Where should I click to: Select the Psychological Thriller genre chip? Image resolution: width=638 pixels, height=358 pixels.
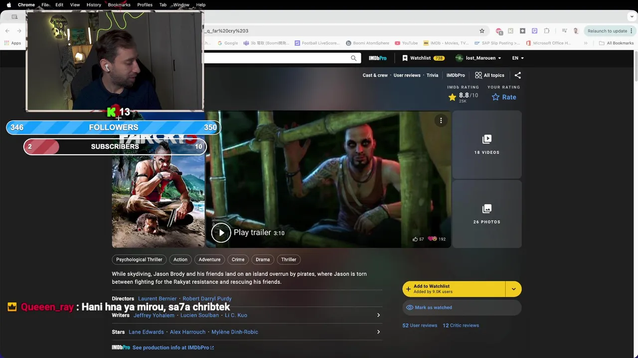(139, 260)
